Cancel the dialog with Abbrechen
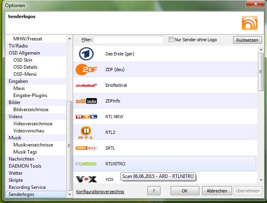The height and width of the screenshot is (203, 267). click(217, 191)
